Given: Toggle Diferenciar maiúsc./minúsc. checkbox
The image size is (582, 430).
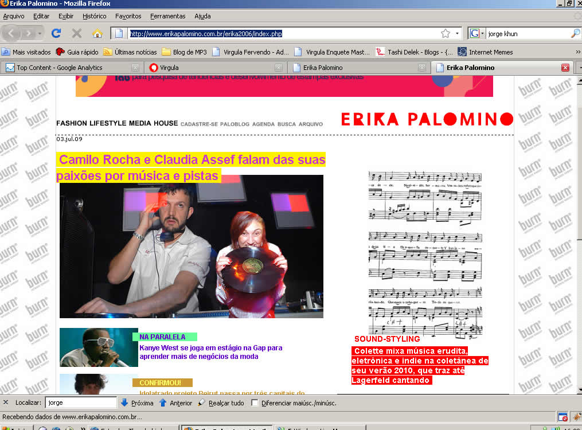Looking at the screenshot, I should coord(255,403).
